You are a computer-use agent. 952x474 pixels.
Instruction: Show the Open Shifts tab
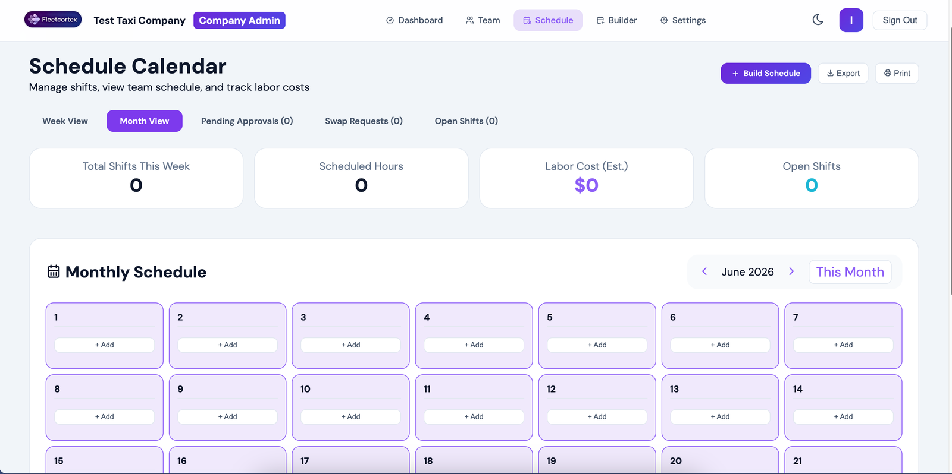pos(466,121)
